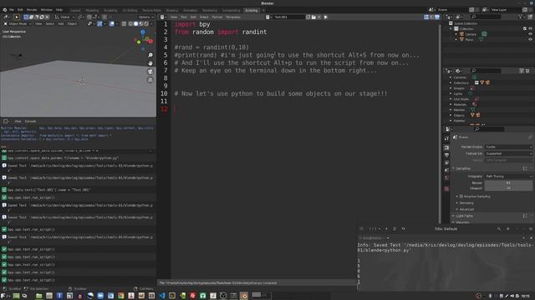Open the text editor Format menu
The width and height of the screenshot is (535, 300).
point(217,17)
